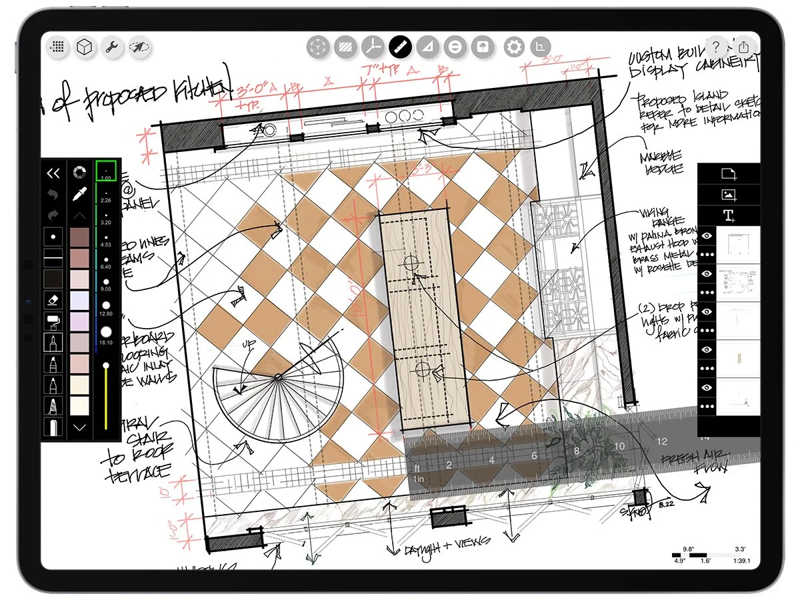Screen dimensions: 800x600
Task: Open the projects grid view
Action: click(x=57, y=47)
